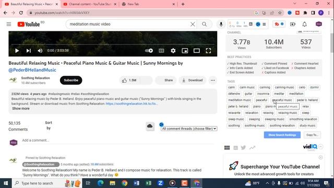This screenshot has height=188, width=334.
Task: Open the account avatar menu
Action: [x=319, y=24]
